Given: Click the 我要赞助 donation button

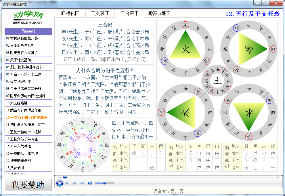Looking at the screenshot, I should (x=28, y=185).
